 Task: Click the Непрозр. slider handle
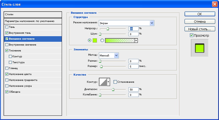(x=108, y=29)
